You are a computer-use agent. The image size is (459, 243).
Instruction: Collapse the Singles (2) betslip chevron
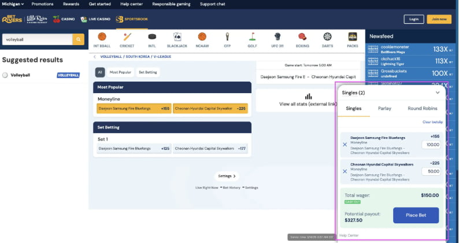[438, 93]
